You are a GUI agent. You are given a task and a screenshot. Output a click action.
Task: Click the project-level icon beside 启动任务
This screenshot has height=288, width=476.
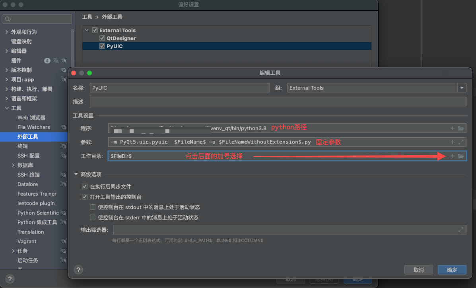pyautogui.click(x=64, y=261)
